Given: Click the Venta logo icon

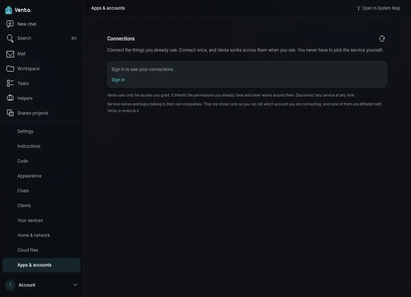Looking at the screenshot, I should [8, 10].
